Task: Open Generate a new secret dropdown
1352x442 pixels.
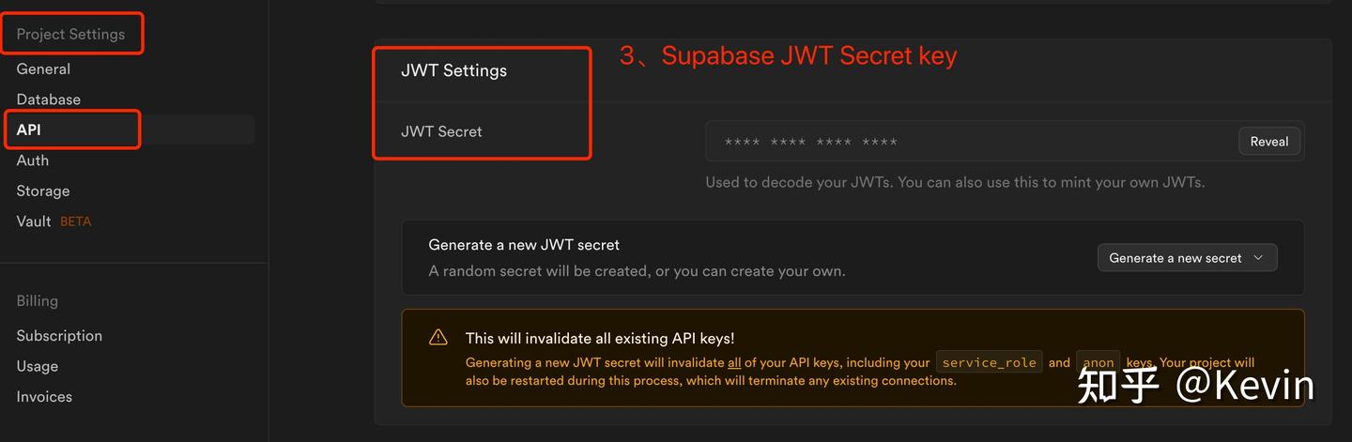Action: click(x=1186, y=258)
